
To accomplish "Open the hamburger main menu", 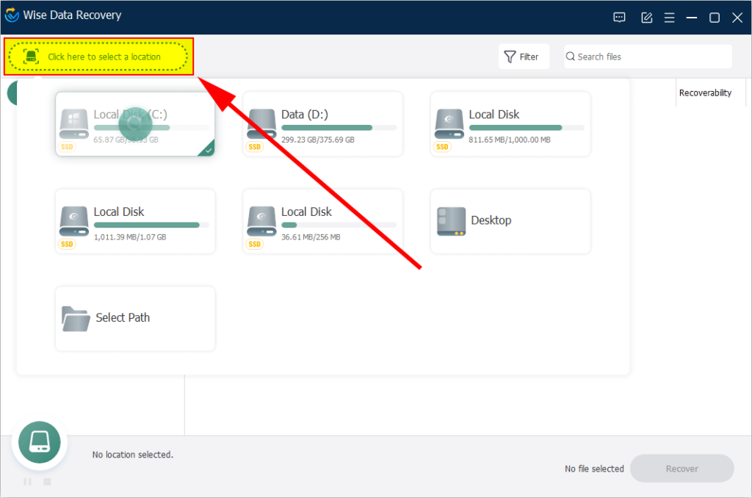I will 669,18.
